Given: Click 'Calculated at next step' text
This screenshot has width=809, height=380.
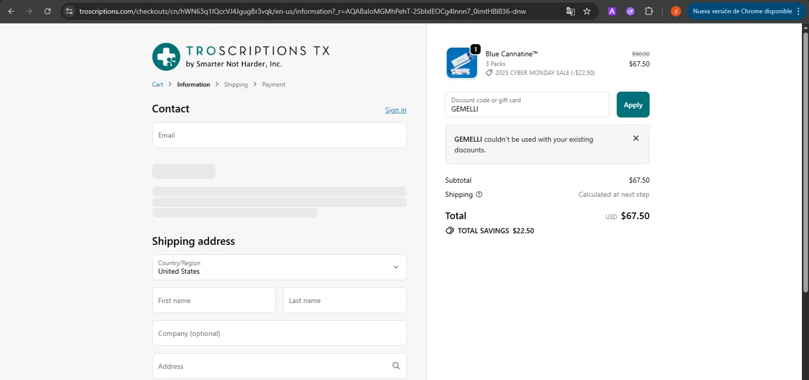Looking at the screenshot, I should point(614,195).
